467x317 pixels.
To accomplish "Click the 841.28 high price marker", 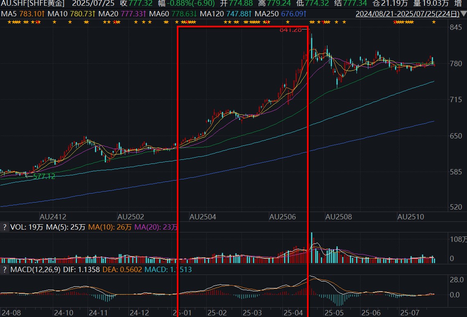I will point(291,29).
